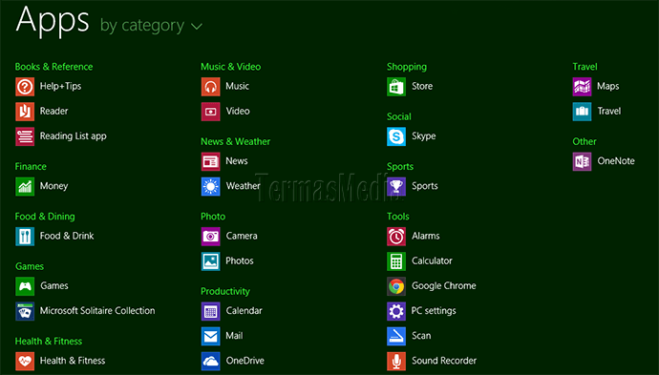The image size is (659, 375).
Task: Click the 'Calculator' text label
Action: point(432,261)
